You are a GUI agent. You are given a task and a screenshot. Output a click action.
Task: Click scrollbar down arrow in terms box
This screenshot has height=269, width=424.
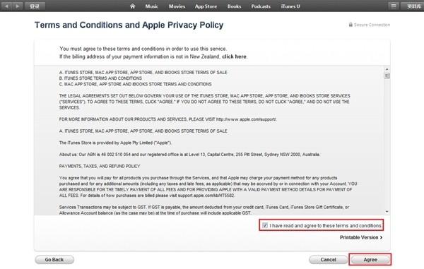click(387, 212)
